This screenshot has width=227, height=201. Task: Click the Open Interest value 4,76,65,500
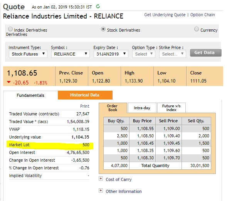(78, 152)
